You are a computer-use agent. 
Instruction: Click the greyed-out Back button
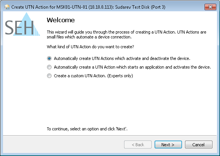(x=138, y=144)
